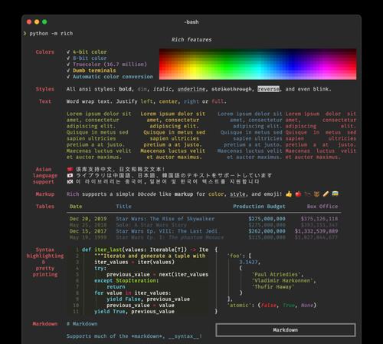Screen dimensions: 383x344
Task: Click the 'def iter_last' code line
Action: coord(145,250)
